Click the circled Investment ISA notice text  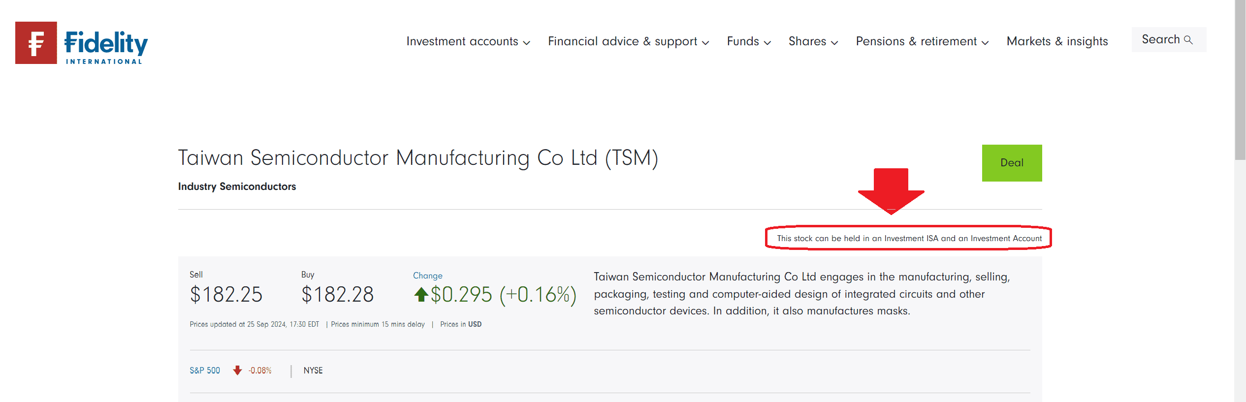(x=909, y=239)
